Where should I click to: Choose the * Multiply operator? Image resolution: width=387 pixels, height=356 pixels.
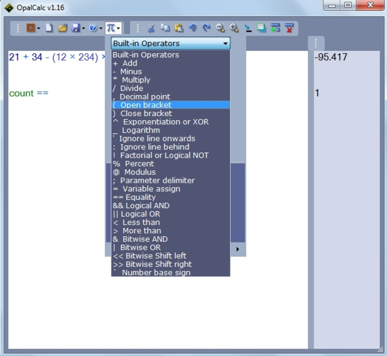pos(171,80)
